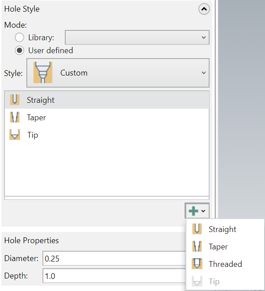Collapse the Hole Style section
Screen dimensions: 265x291
204,9
